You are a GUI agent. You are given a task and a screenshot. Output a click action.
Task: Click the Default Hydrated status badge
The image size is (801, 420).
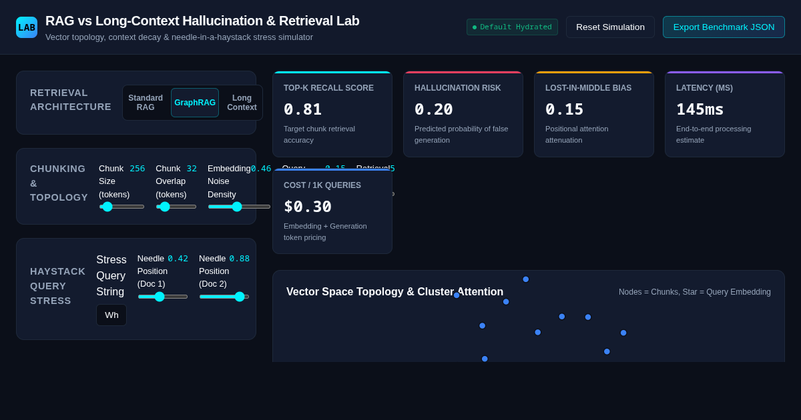[512, 27]
